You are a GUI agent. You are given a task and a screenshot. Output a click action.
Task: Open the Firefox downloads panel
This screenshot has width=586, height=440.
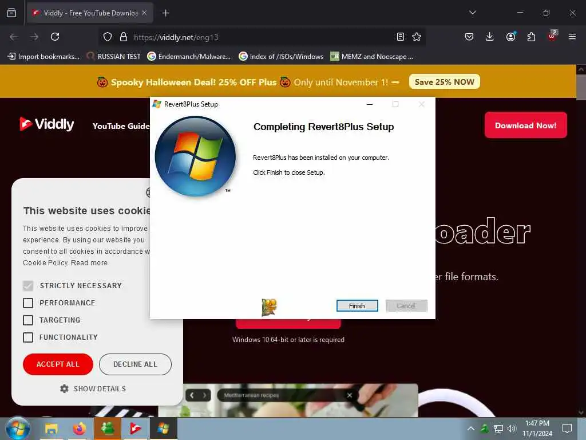coord(490,37)
